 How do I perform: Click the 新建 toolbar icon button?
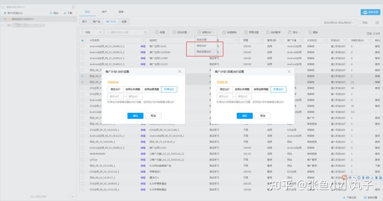160,32
